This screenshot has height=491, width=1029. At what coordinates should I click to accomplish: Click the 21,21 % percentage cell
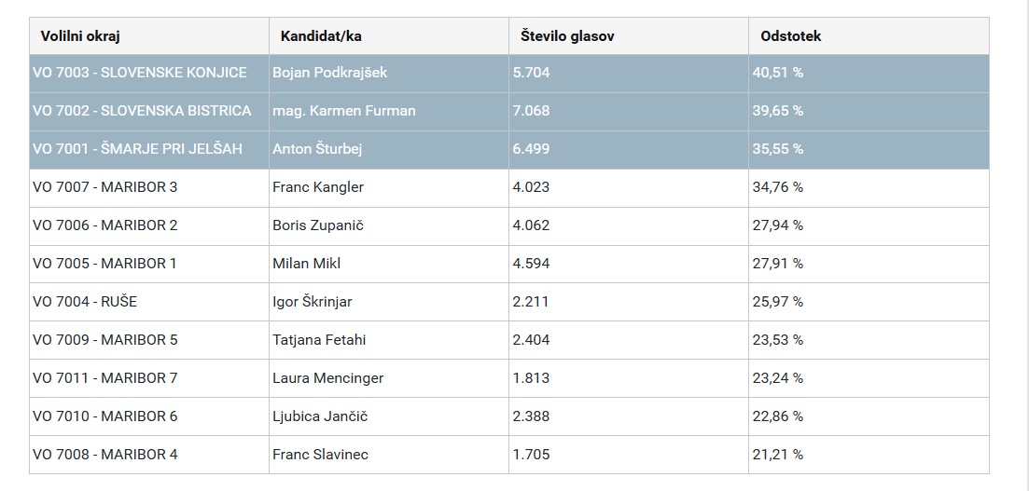coord(777,455)
